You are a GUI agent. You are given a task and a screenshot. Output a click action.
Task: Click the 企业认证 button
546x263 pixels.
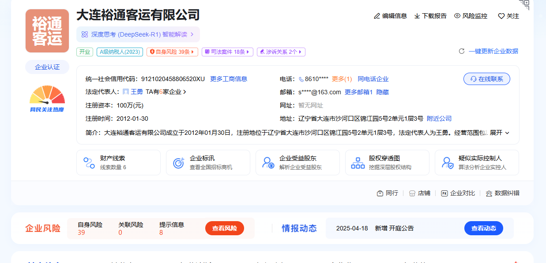click(x=47, y=67)
